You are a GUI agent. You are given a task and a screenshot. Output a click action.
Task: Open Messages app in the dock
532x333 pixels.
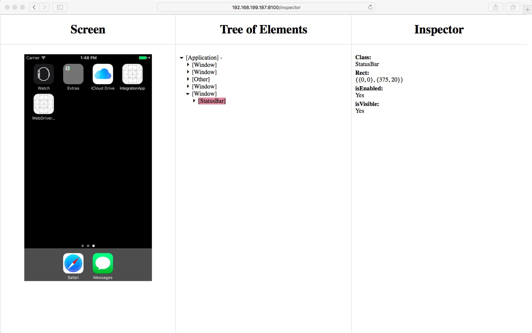[x=103, y=264]
